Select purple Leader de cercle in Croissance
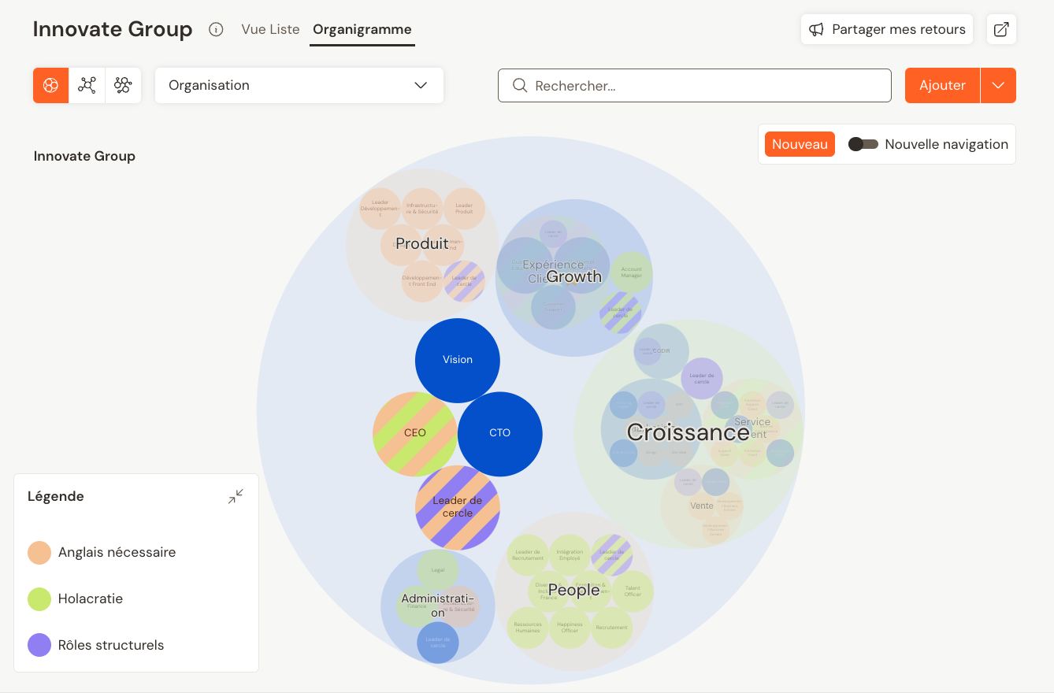The height and width of the screenshot is (693, 1054). [702, 379]
